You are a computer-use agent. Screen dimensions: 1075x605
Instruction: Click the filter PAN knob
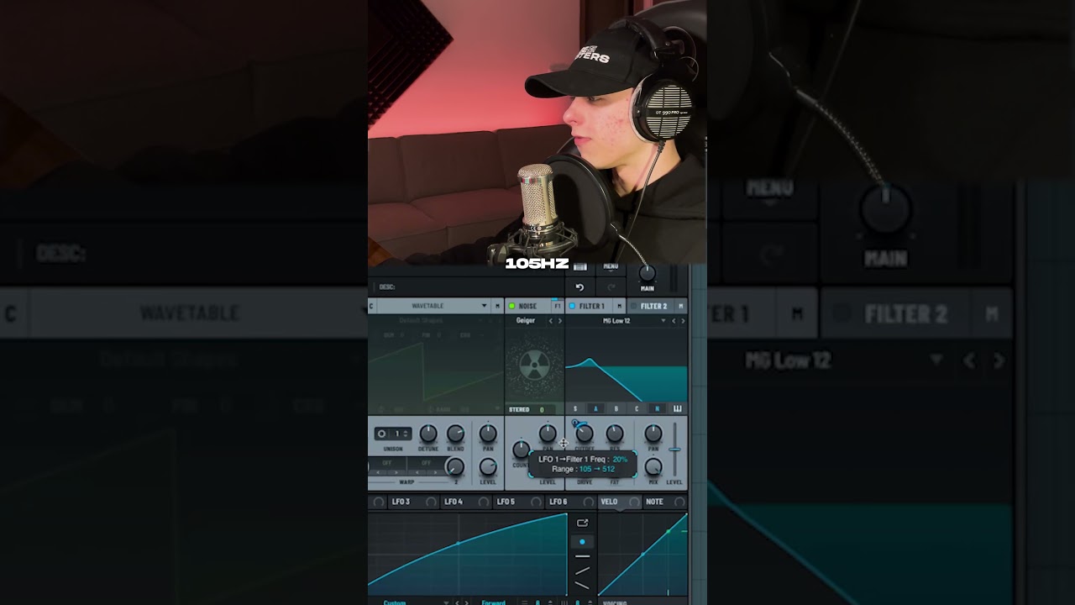[653, 434]
